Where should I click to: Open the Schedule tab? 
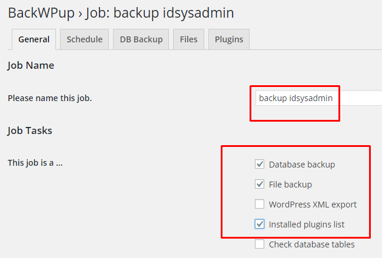click(x=85, y=39)
